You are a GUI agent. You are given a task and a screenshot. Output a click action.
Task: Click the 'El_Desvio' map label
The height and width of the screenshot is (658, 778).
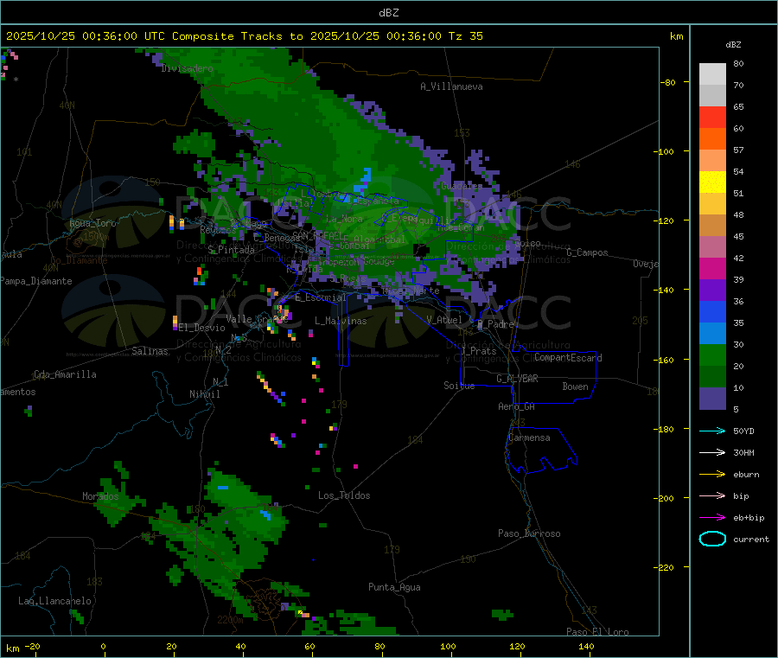click(202, 328)
